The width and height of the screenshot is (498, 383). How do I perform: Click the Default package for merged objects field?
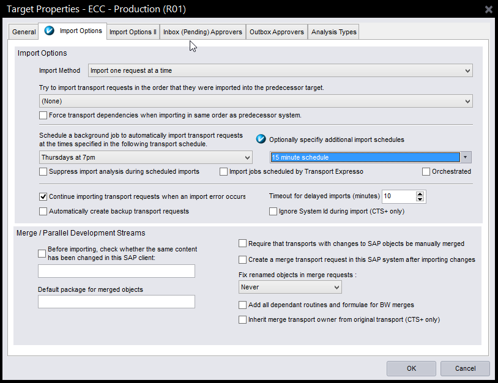116,302
